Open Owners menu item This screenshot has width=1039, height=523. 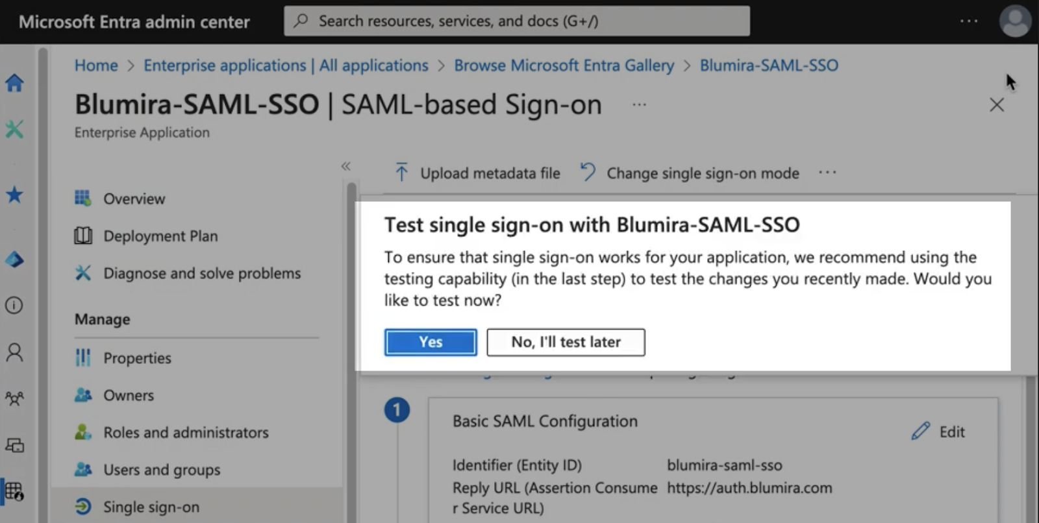coord(129,395)
